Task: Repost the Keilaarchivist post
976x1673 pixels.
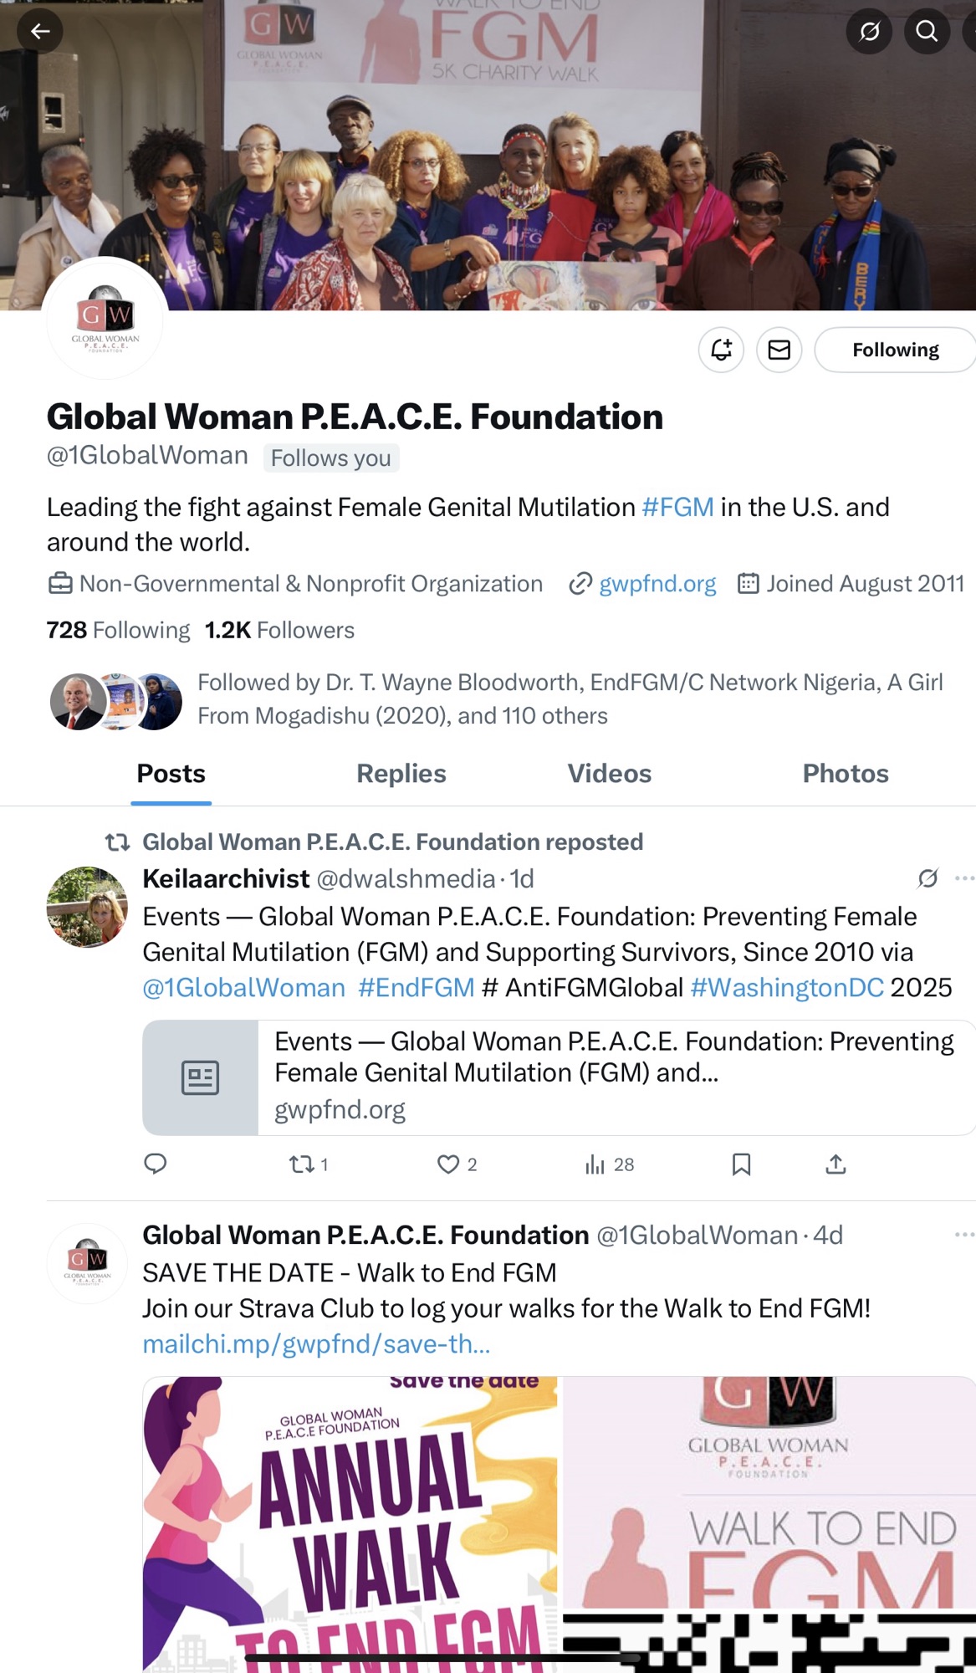Action: (302, 1164)
